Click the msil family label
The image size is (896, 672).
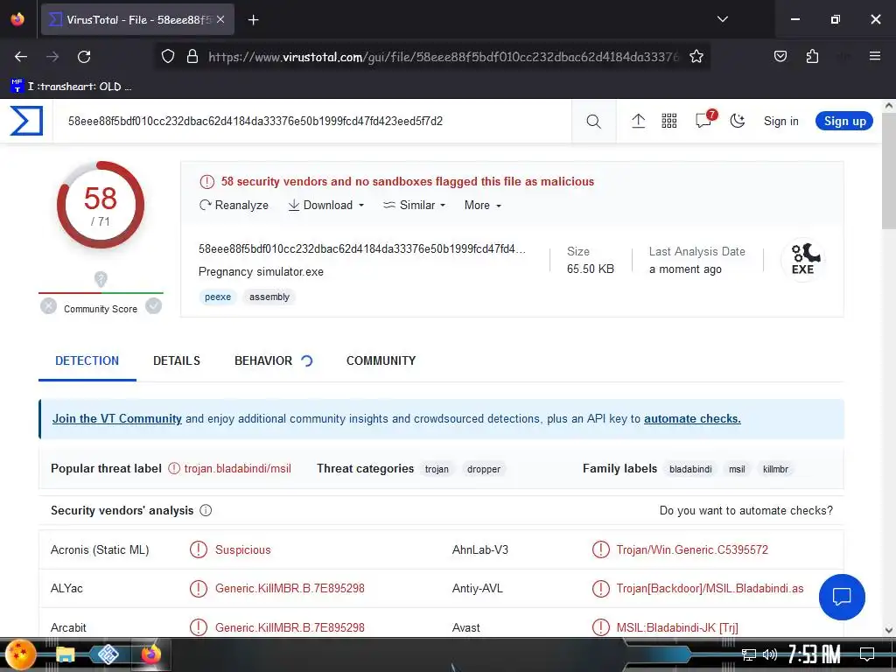point(737,469)
